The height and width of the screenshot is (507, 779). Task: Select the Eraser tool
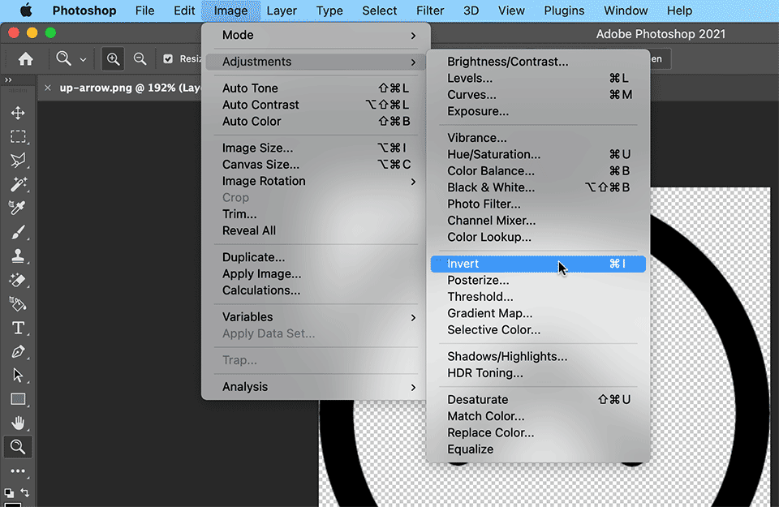18,280
